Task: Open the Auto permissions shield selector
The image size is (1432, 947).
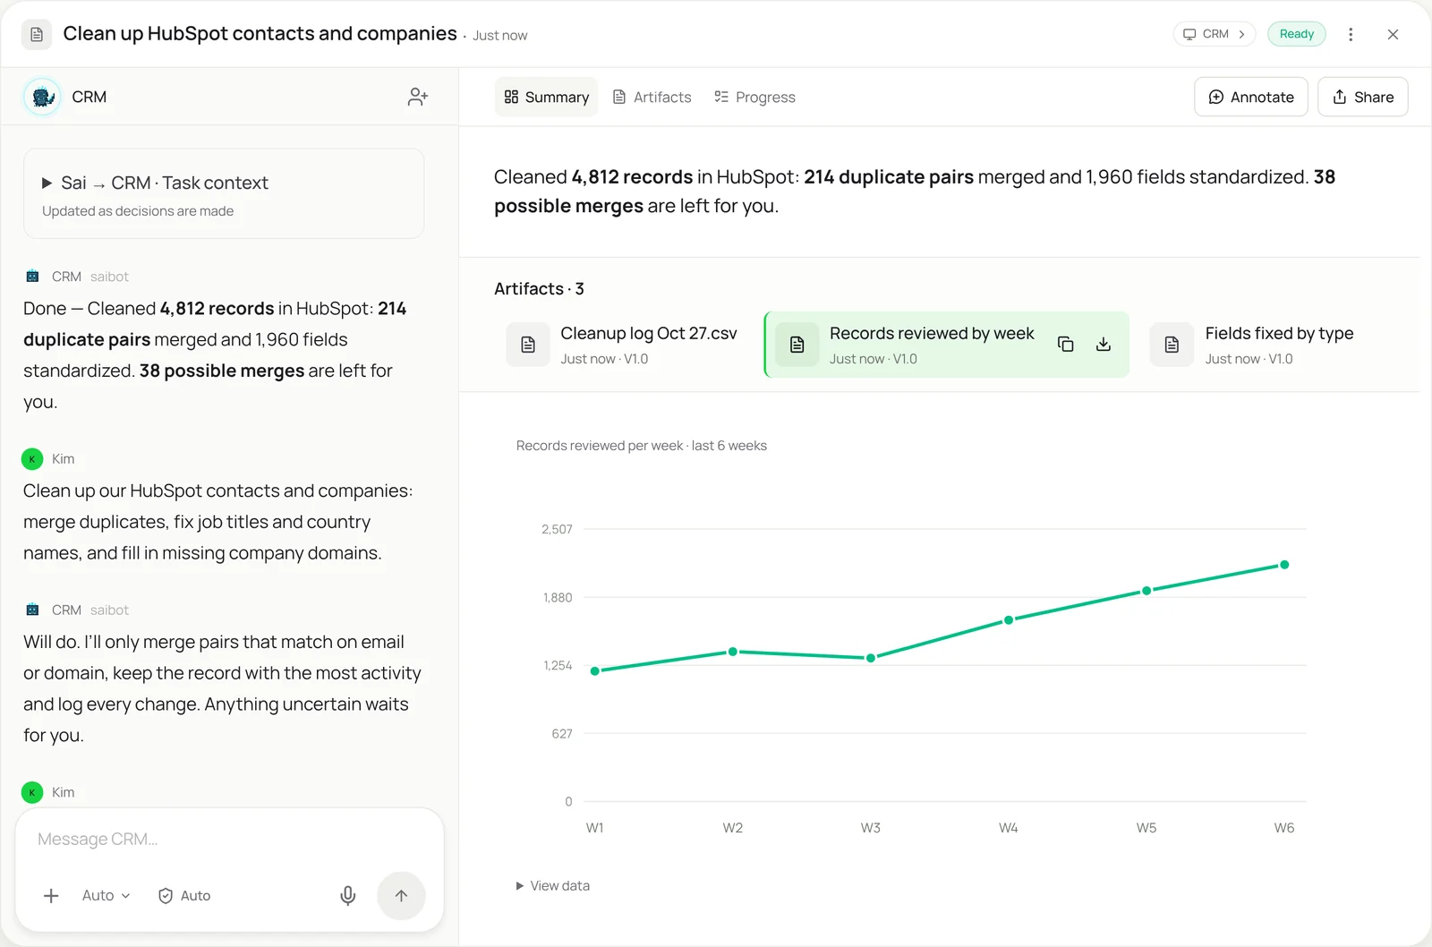Action: point(184,896)
